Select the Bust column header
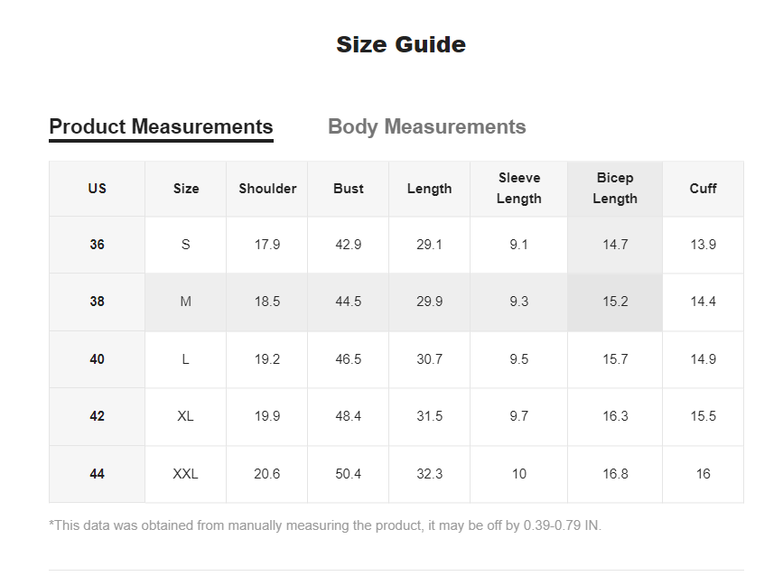783x576 pixels. 348,189
